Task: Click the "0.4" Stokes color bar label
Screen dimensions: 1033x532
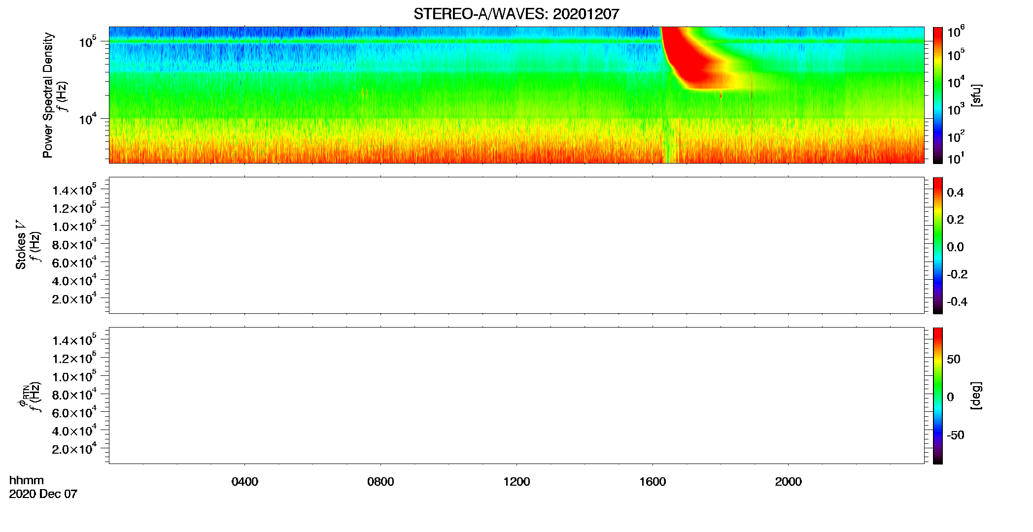Action: 955,193
